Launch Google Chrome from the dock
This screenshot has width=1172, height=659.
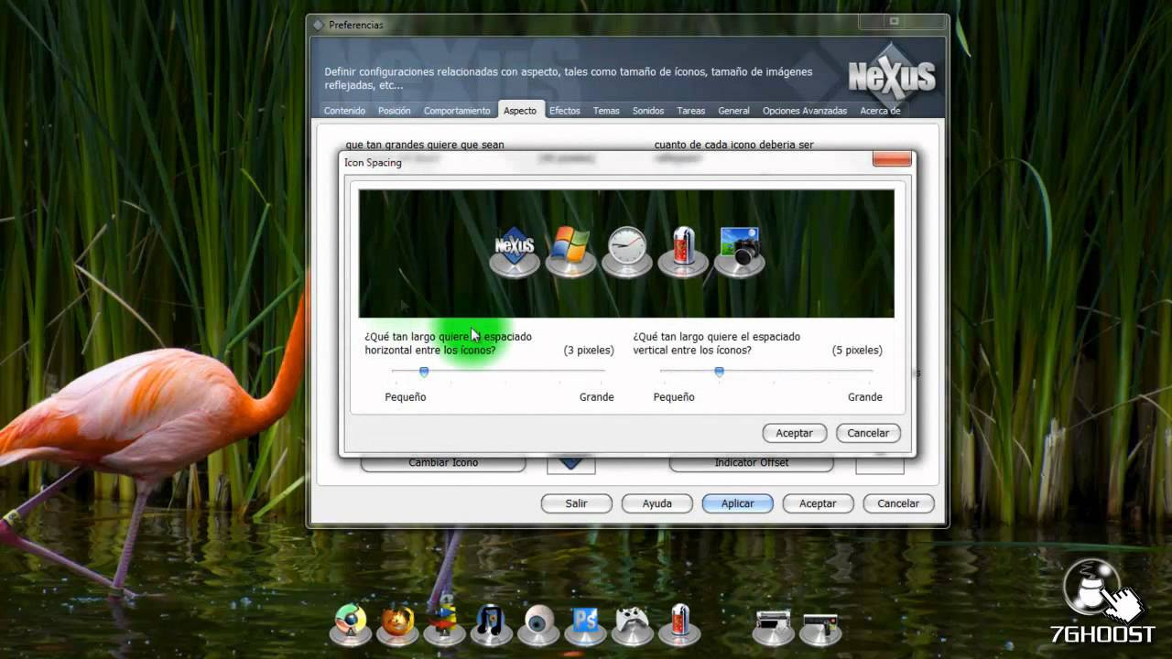pos(350,625)
